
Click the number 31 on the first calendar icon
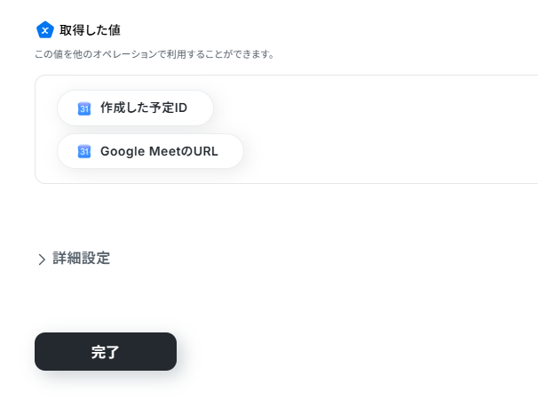click(x=84, y=109)
